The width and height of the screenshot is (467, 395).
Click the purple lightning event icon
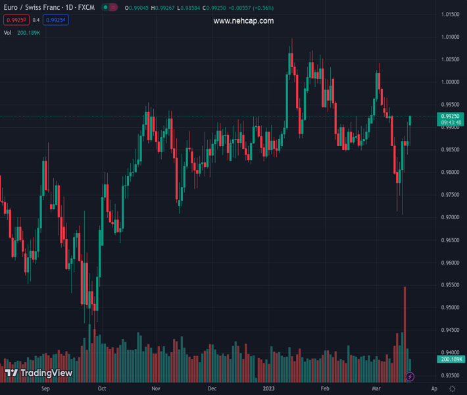(x=410, y=377)
